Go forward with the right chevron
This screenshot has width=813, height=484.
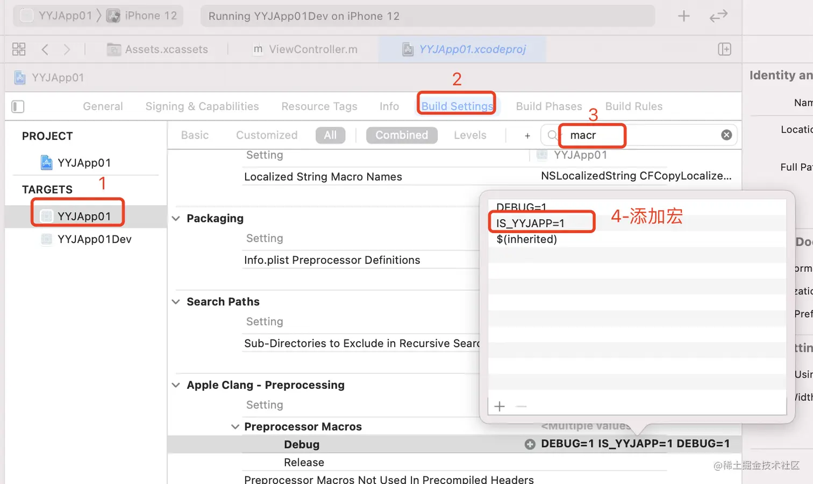[67, 49]
